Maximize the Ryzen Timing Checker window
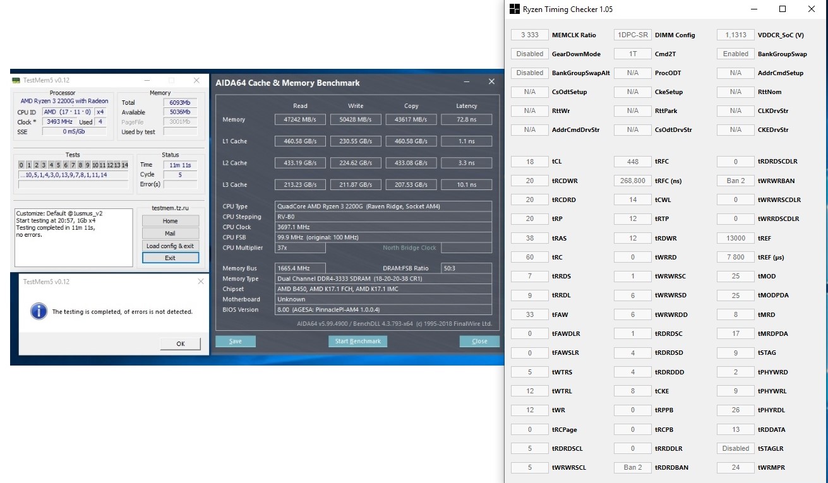 pyautogui.click(x=783, y=9)
